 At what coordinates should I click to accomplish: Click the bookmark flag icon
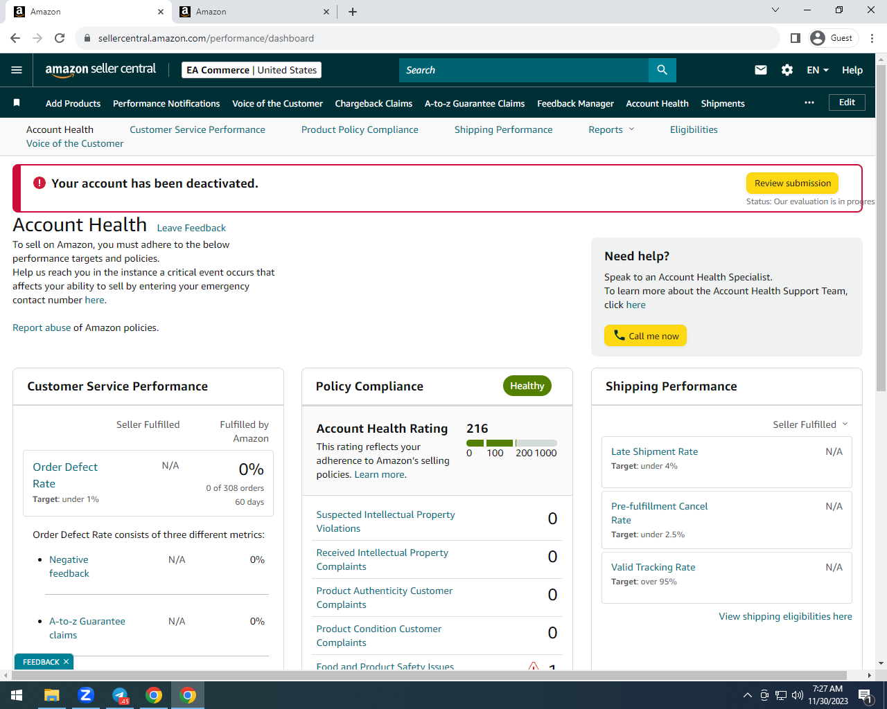click(17, 102)
